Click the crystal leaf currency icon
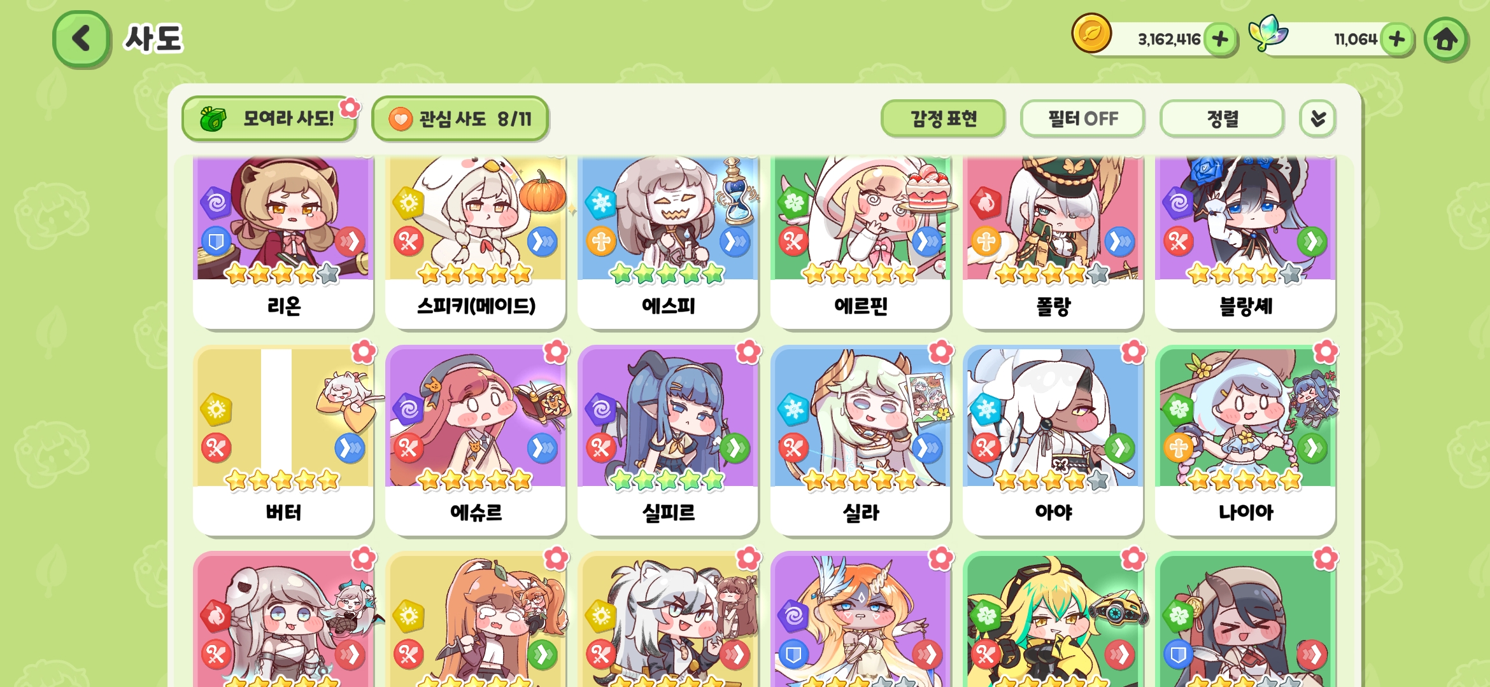Screen dimensions: 1490x687 point(1267,33)
